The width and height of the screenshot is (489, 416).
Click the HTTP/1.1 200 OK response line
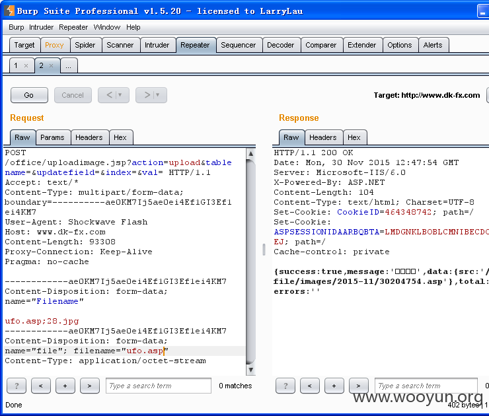pyautogui.click(x=313, y=153)
